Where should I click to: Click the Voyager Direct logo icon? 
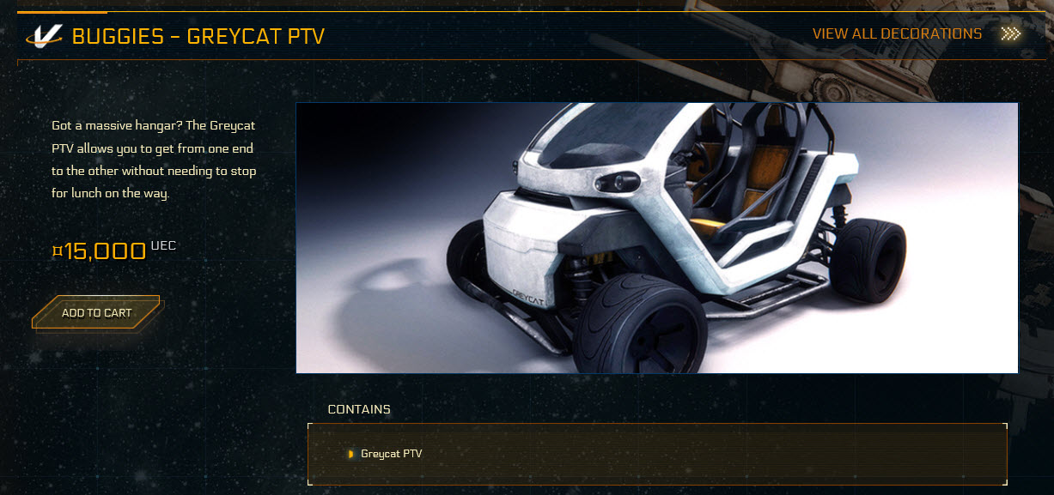[x=44, y=36]
